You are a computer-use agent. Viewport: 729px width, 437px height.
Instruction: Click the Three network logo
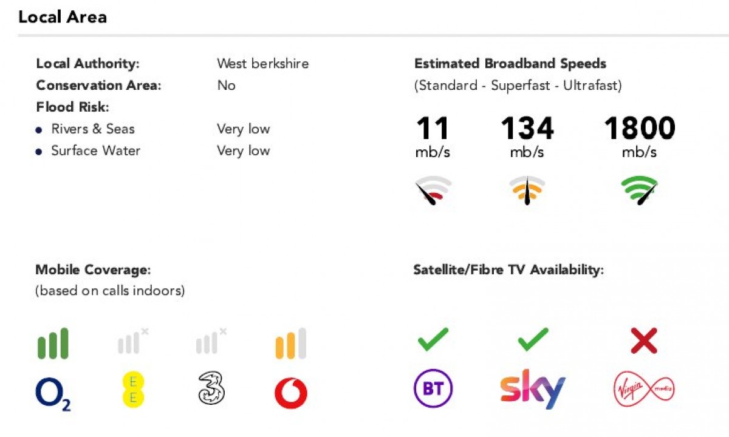coord(211,388)
